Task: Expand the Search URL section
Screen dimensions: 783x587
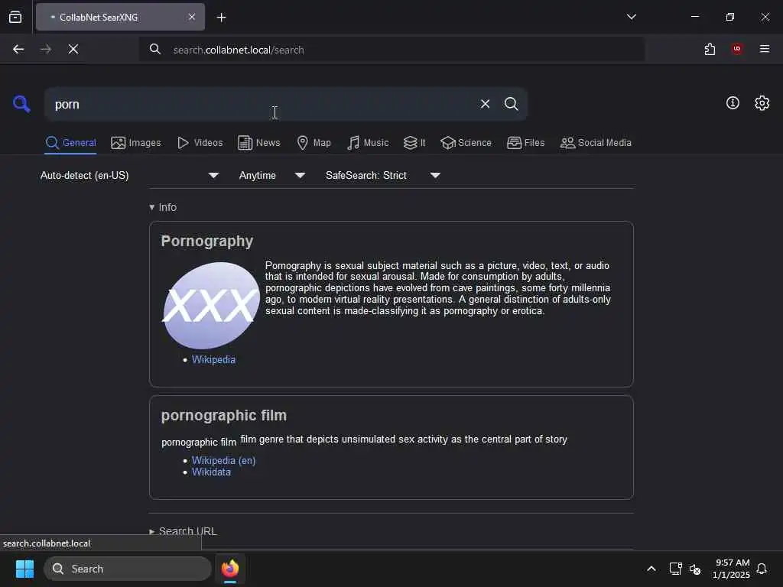Action: [x=183, y=531]
